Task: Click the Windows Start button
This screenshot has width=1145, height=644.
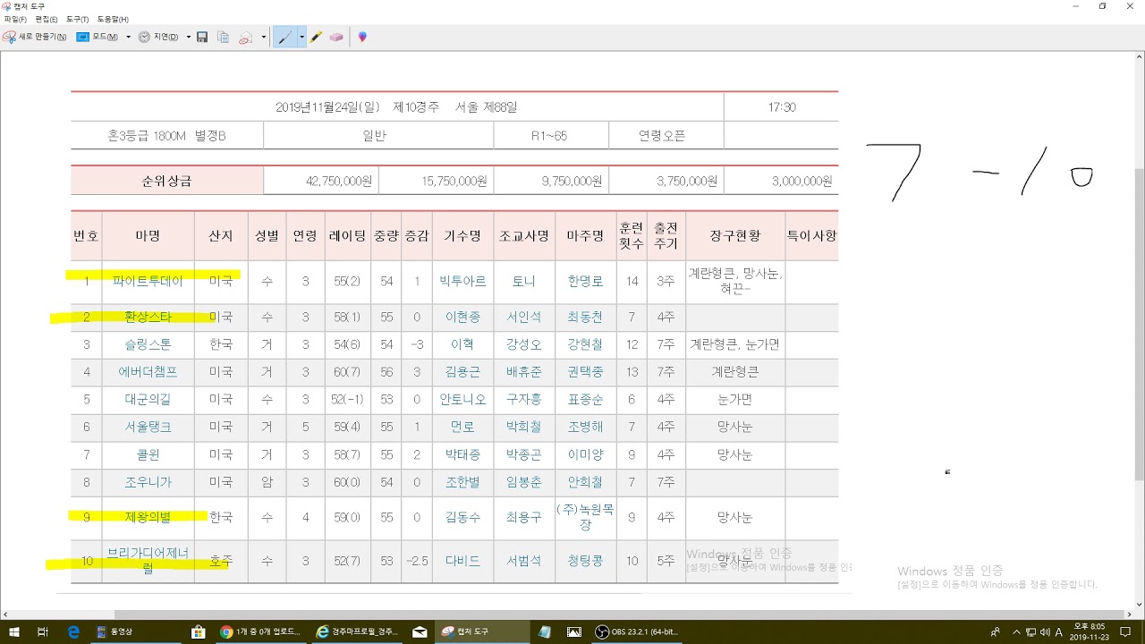Action: pos(13,631)
